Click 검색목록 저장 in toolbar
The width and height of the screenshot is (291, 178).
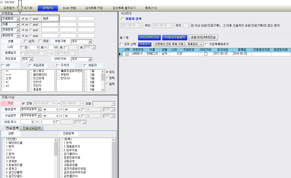point(94,8)
